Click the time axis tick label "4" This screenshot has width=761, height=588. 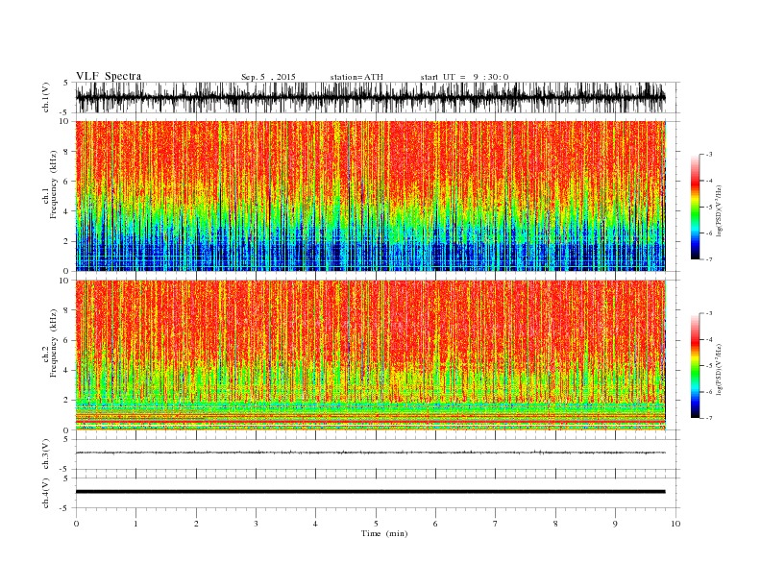pos(315,524)
